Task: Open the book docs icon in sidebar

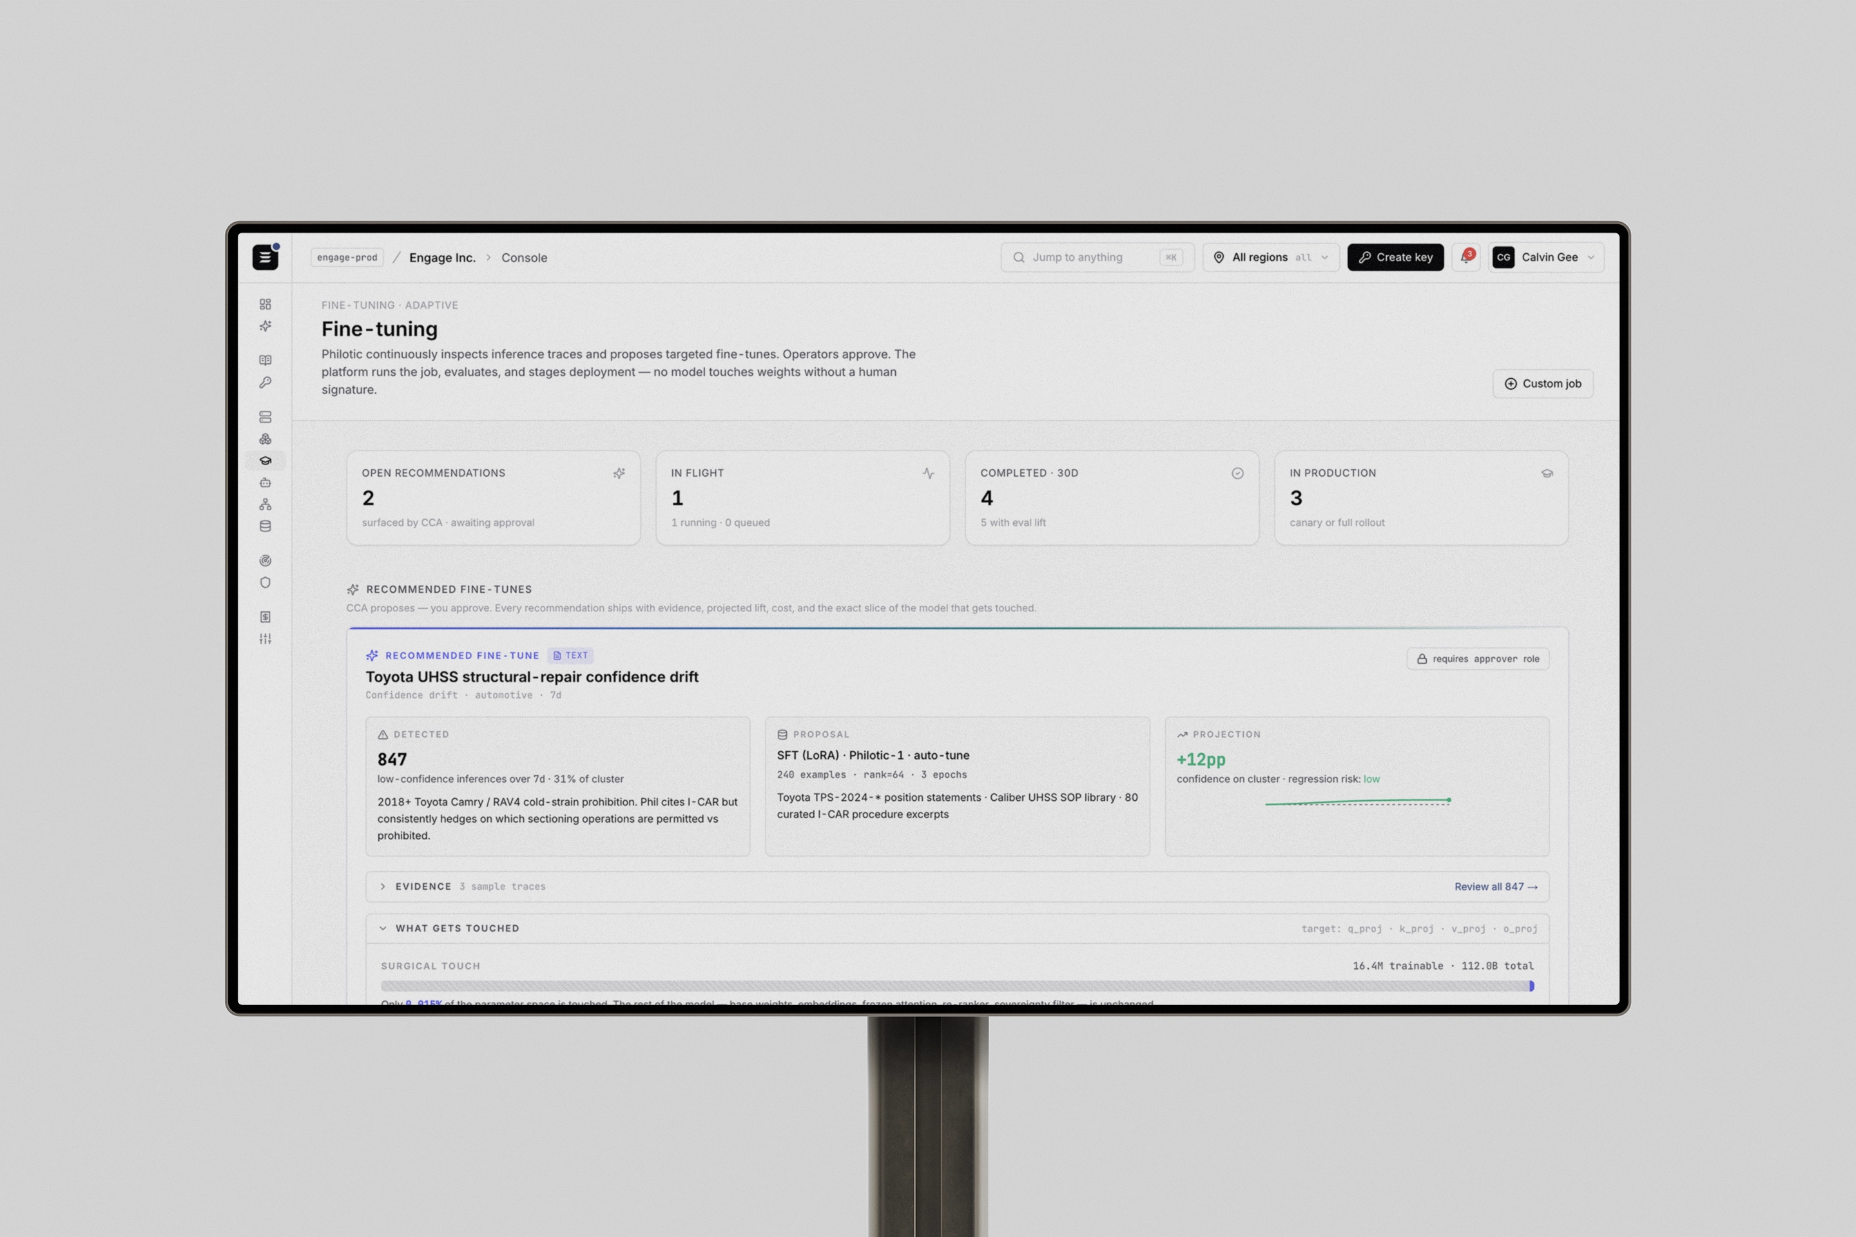Action: (265, 361)
